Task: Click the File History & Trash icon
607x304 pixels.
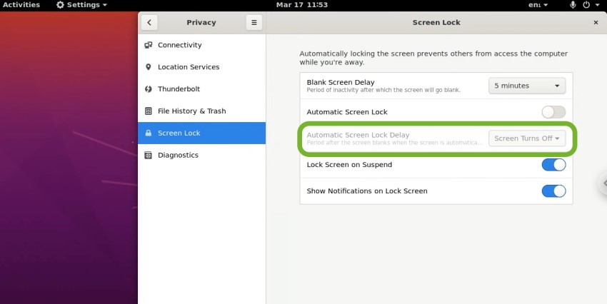Action: [x=149, y=111]
